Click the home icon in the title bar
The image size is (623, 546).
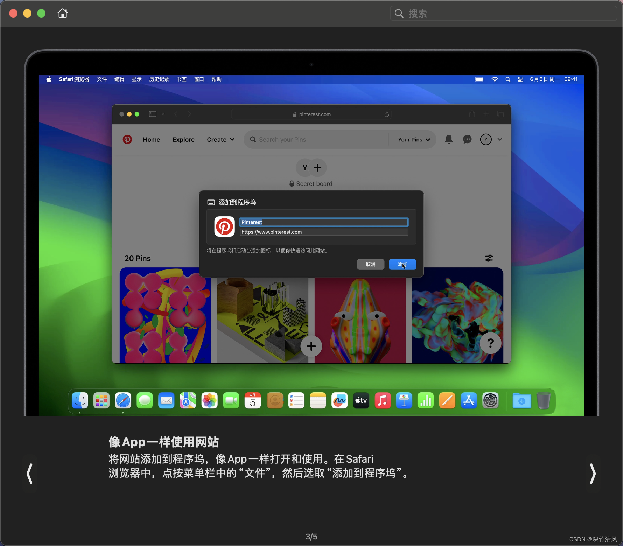point(63,13)
